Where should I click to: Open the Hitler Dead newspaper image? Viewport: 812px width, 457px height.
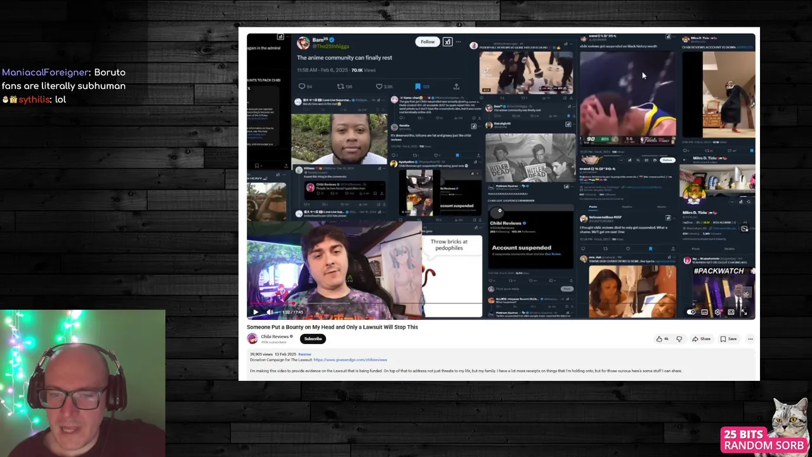tap(530, 158)
